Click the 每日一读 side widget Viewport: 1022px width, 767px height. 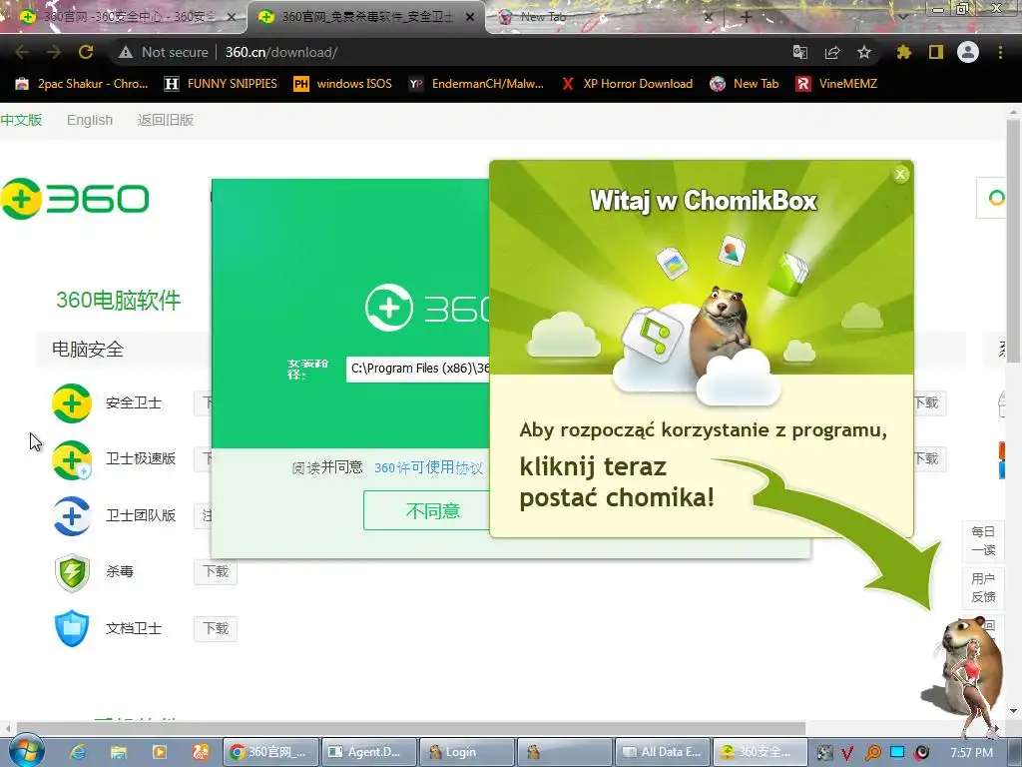(x=983, y=541)
